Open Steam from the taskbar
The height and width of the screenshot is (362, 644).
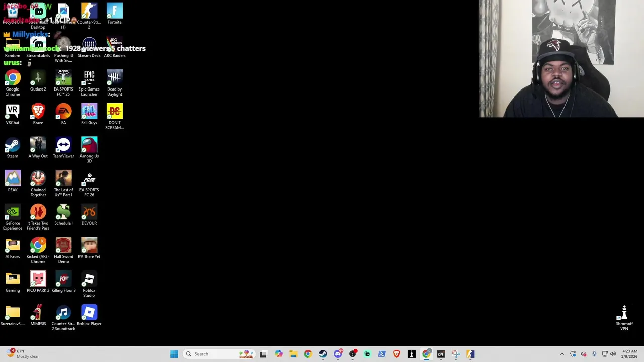click(323, 354)
